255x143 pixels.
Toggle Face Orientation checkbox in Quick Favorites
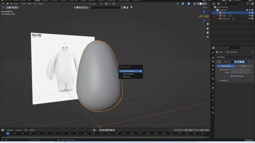pyautogui.click(x=121, y=71)
